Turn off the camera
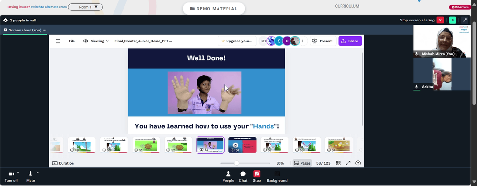 click(11, 176)
